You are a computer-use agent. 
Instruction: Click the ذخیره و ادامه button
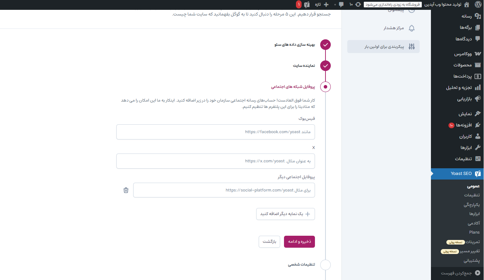click(x=299, y=241)
